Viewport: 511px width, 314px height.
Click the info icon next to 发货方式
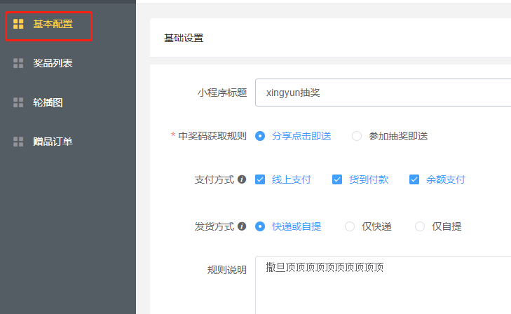coord(242,226)
